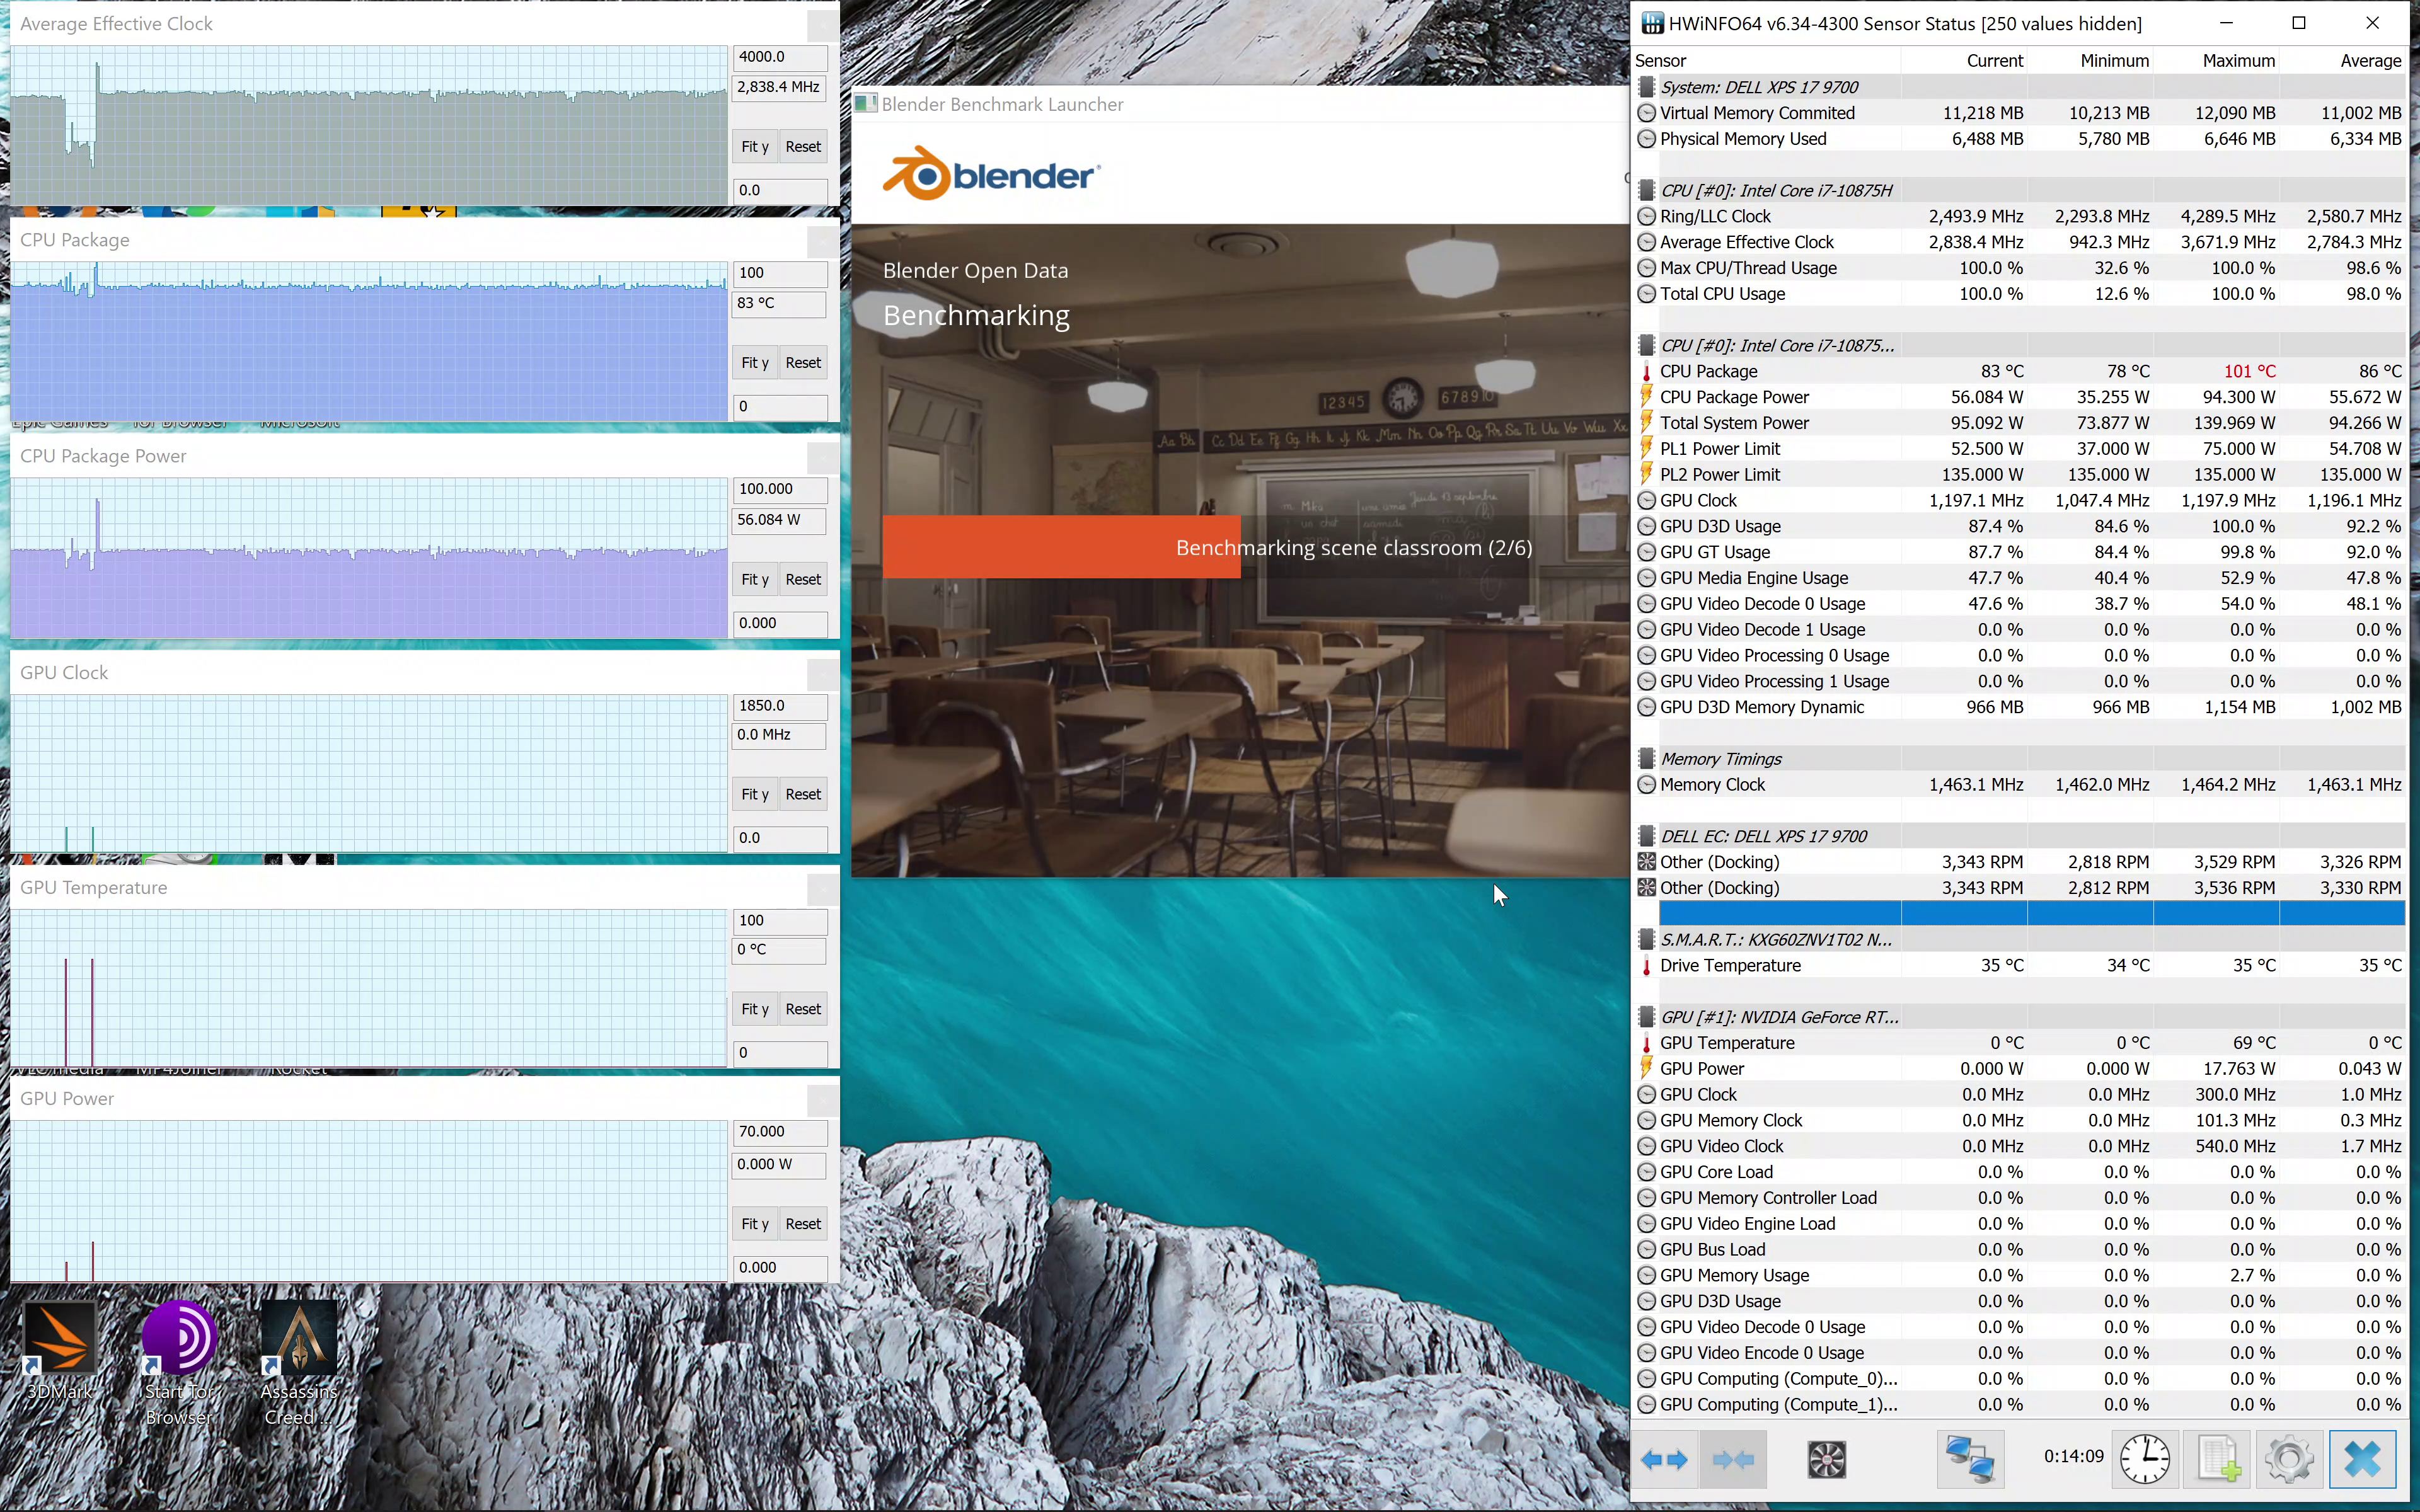This screenshot has height=1512, width=2420.
Task: Edit the 1850.0 maximum field of GPU Clock
Action: (780, 706)
